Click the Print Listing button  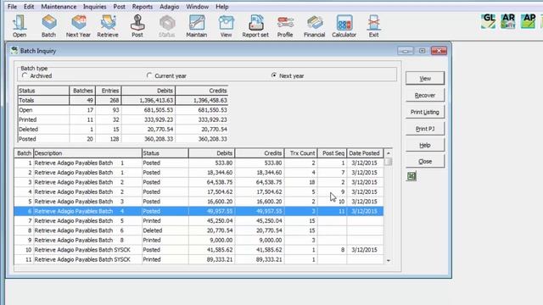pyautogui.click(x=425, y=112)
